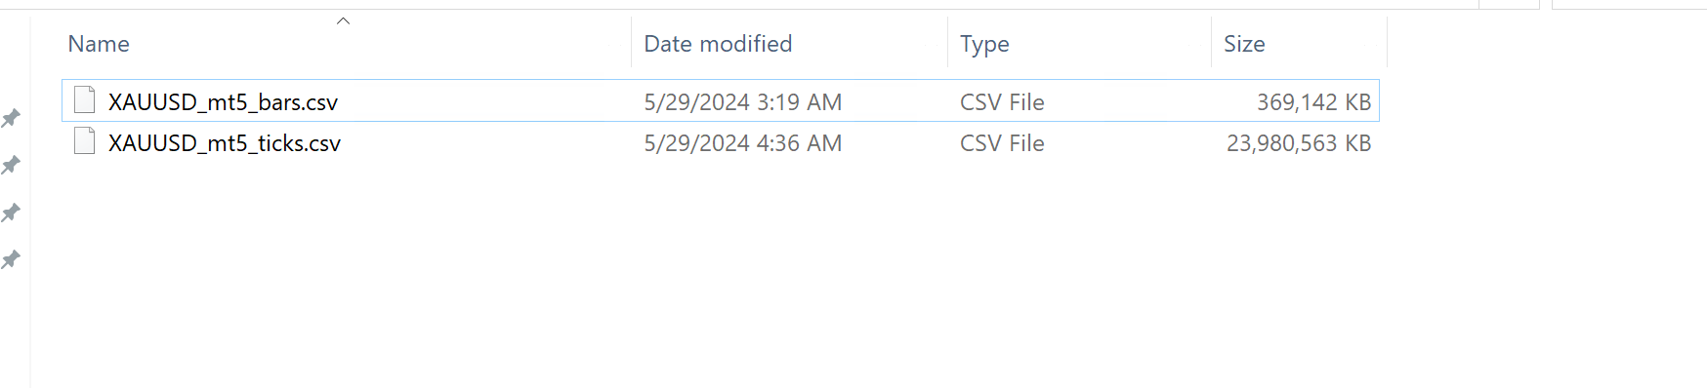Click the 5/29/2024 3:19 AM date cell

tap(742, 101)
